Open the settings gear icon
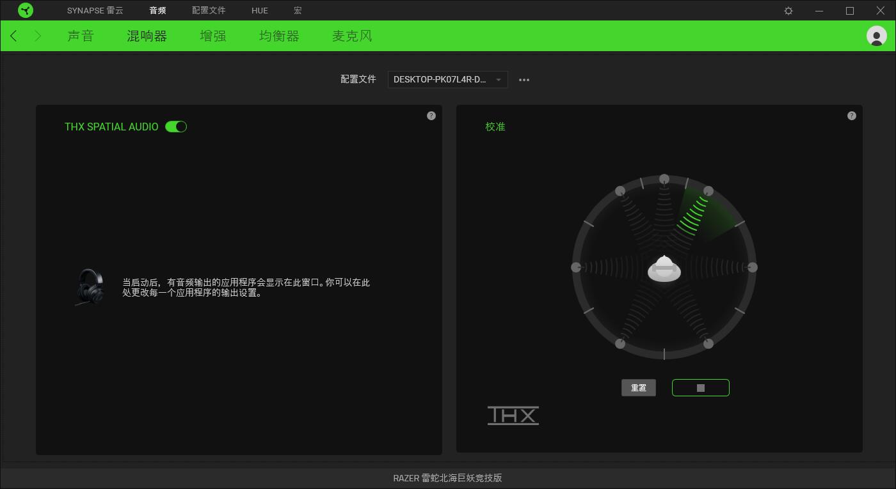 pos(788,11)
